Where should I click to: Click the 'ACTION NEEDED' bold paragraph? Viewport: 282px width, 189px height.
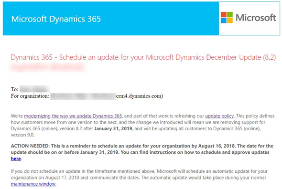(x=142, y=152)
